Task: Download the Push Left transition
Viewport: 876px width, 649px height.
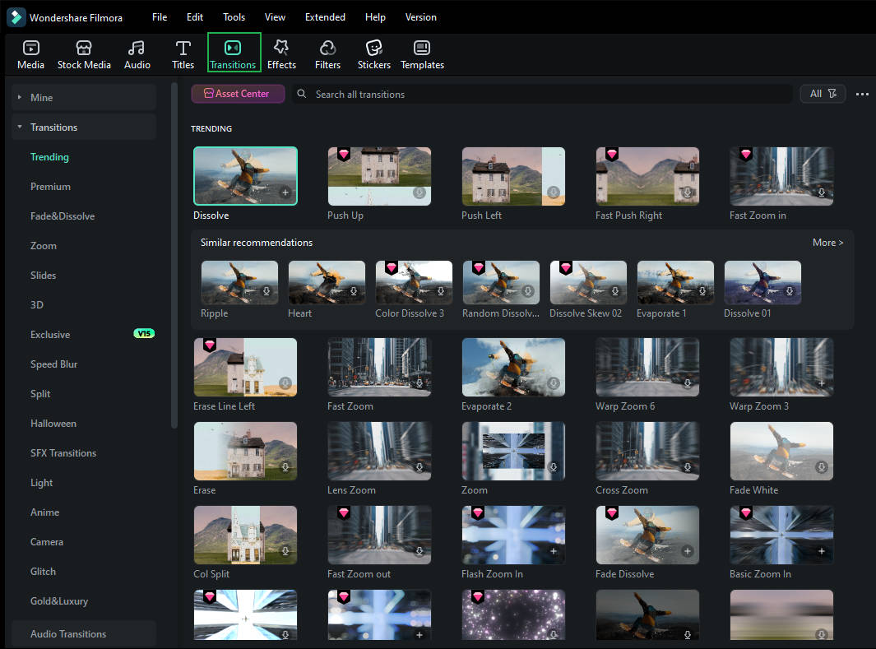Action: coord(553,192)
